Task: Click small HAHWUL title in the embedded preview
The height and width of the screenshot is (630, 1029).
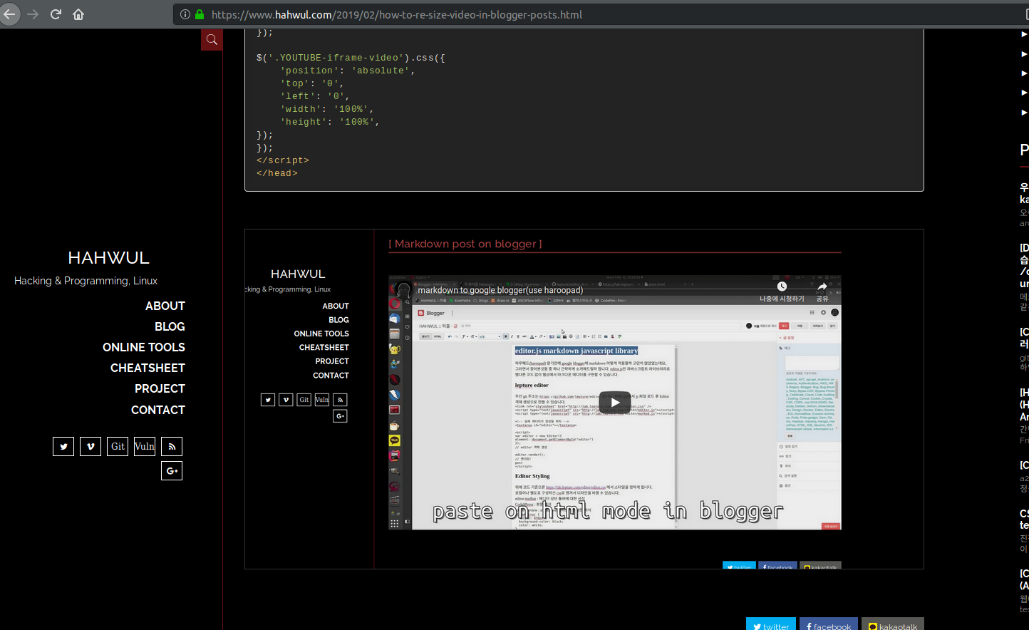Action: (x=298, y=274)
